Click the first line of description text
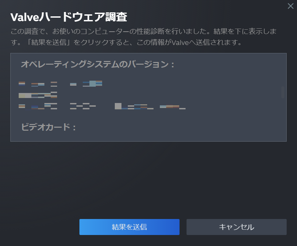The height and width of the screenshot is (246, 297). click(x=143, y=31)
